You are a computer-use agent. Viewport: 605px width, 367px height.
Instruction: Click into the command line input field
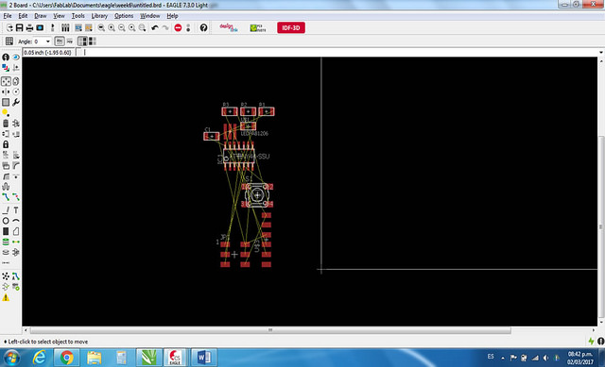(339, 53)
